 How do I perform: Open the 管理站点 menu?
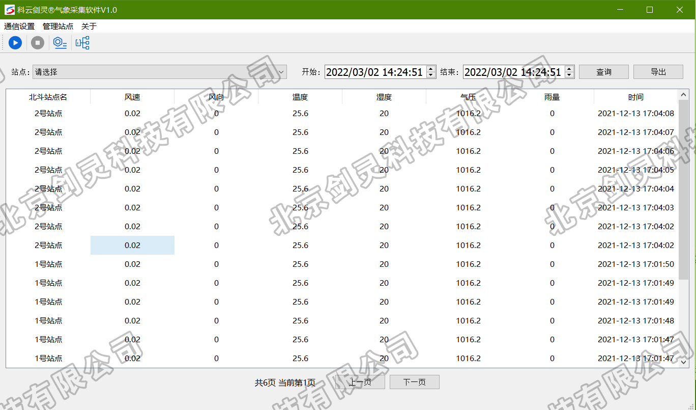[58, 26]
